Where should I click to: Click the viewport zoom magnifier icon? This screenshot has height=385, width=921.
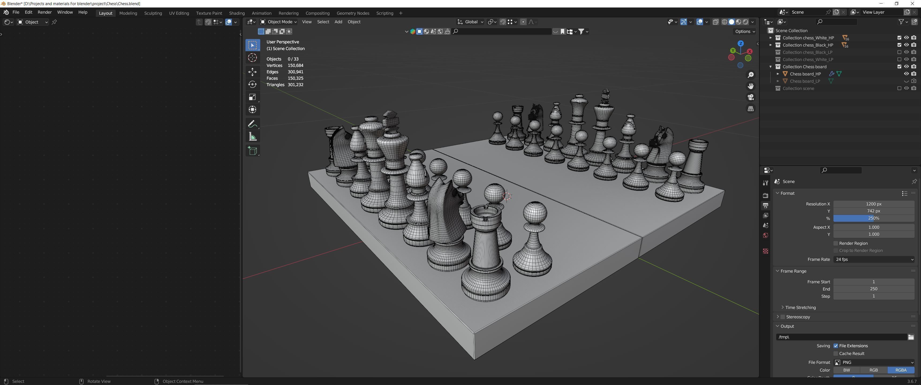tap(750, 75)
